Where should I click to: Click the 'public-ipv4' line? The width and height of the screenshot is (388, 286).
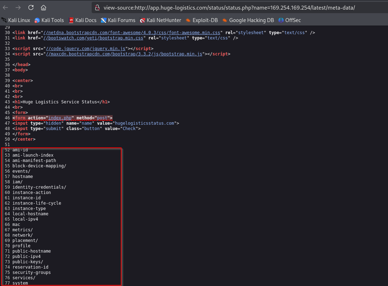pyautogui.click(x=27, y=257)
